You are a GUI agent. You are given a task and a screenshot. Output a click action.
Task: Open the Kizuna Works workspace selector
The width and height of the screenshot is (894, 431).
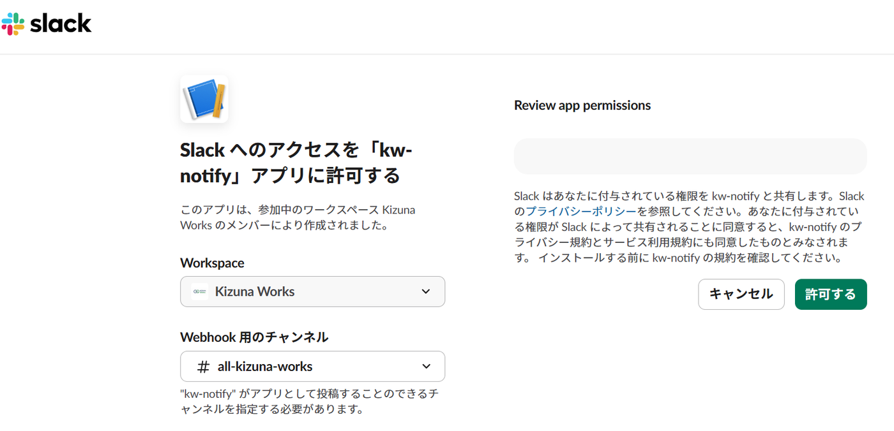tap(312, 291)
